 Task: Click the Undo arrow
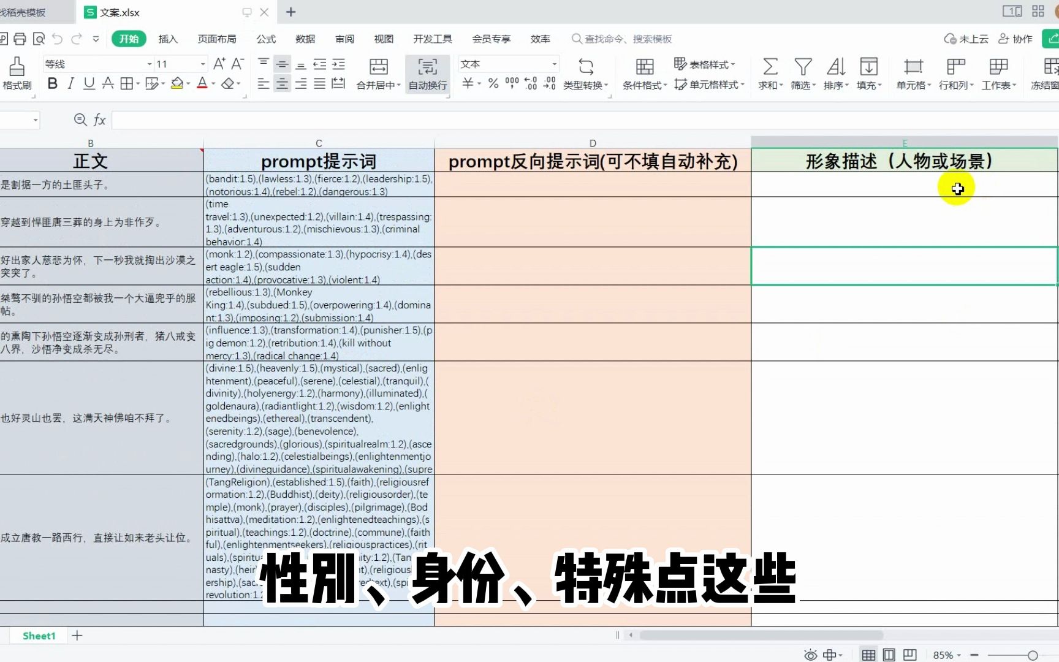pos(57,39)
